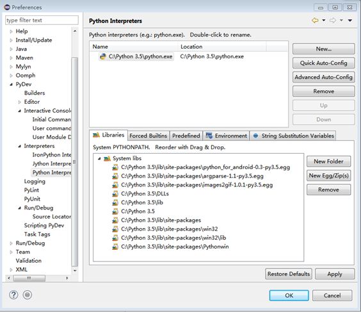Click the Location column header
Viewport: 361px width, 312px height.
[223, 47]
